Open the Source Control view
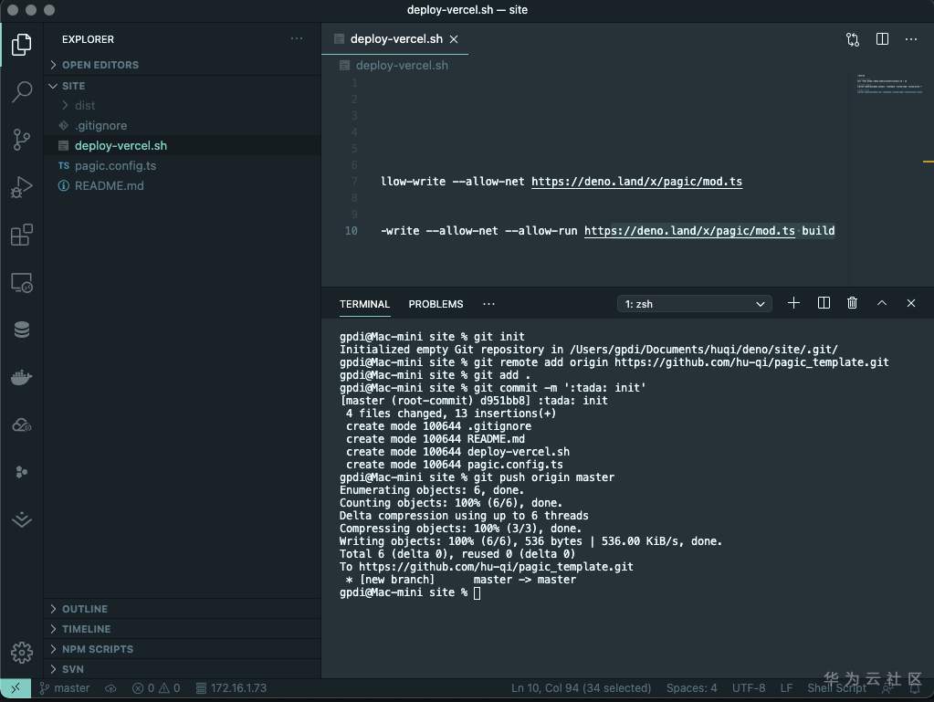The image size is (934, 702). point(21,140)
